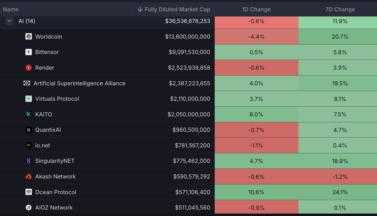377x216 pixels.
Task: Click the KAITO logo icon
Action: (29, 114)
